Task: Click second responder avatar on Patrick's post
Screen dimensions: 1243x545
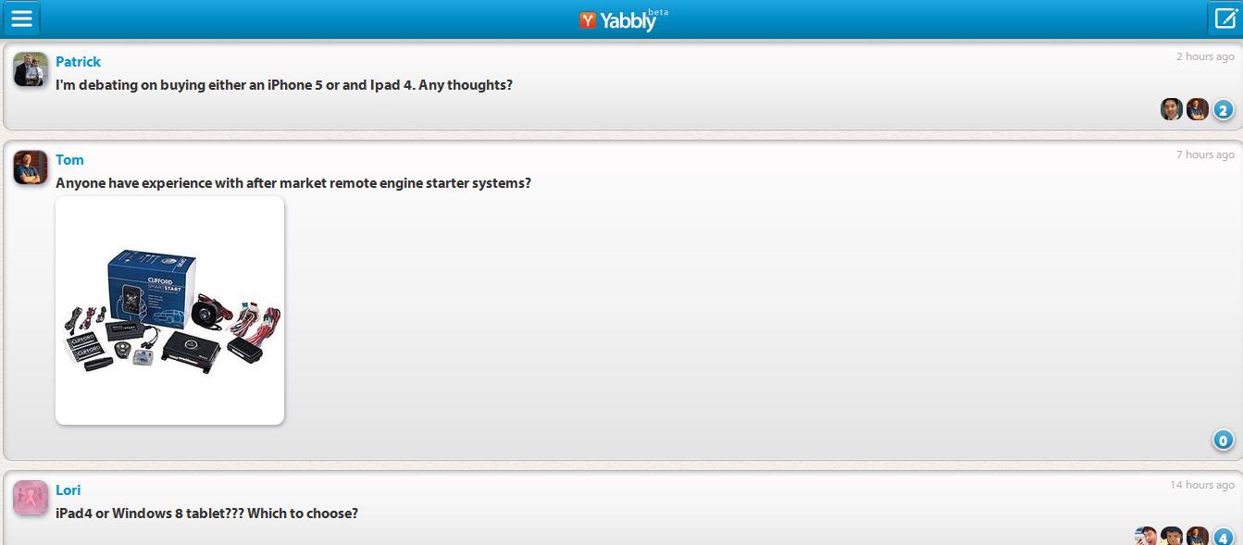Action: pyautogui.click(x=1198, y=109)
